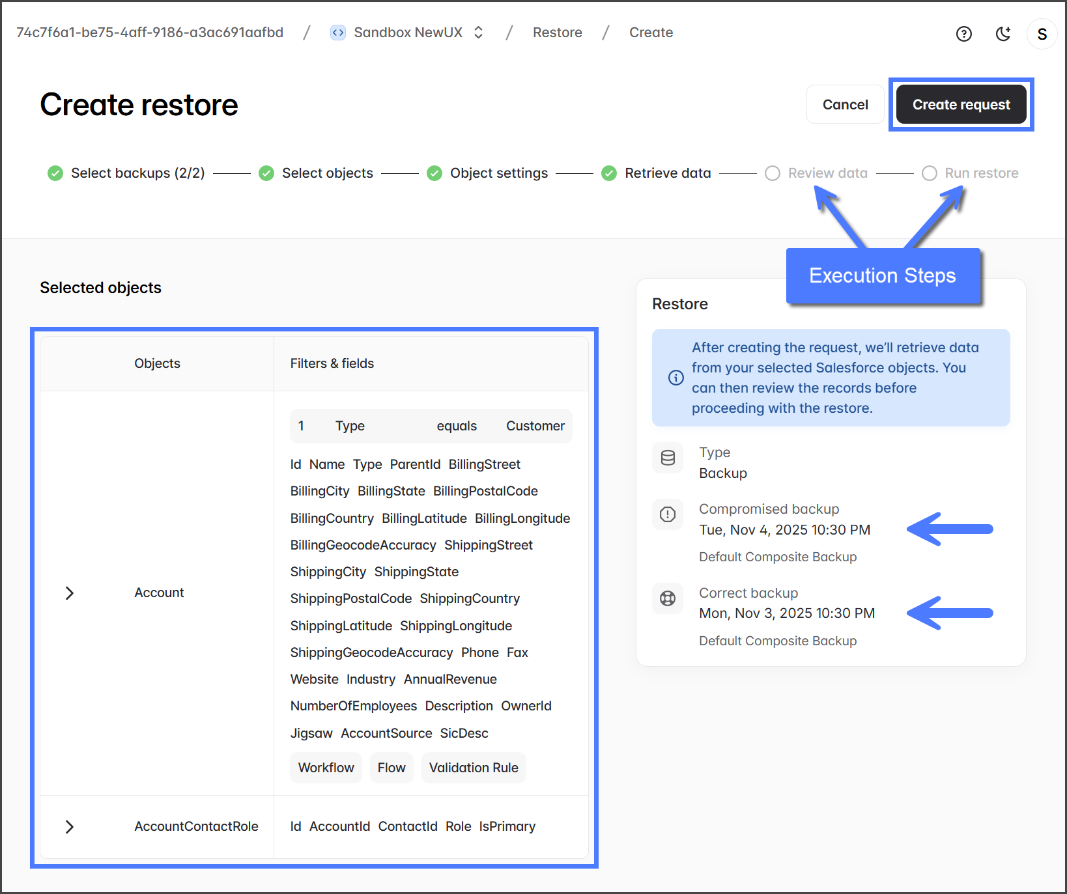Click the database icon beside Type Backup
This screenshot has height=894, width=1067.
668,458
